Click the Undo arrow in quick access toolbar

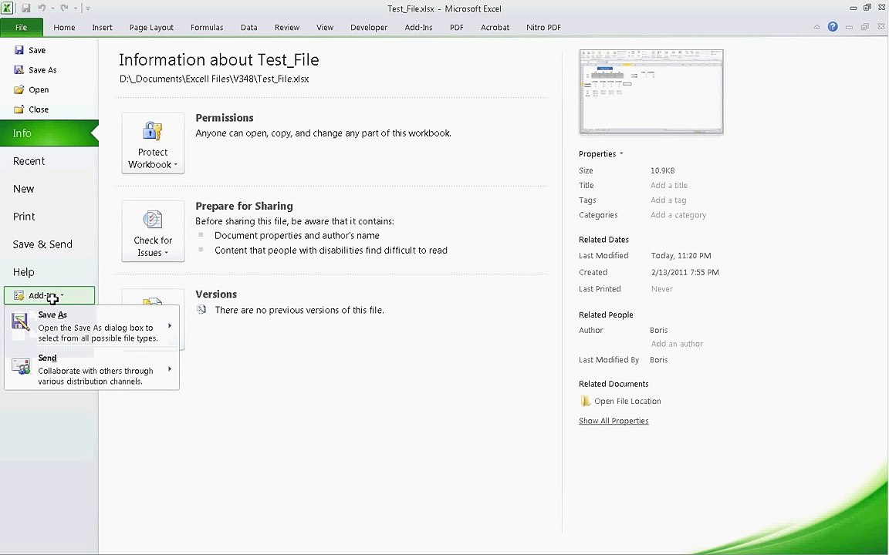tap(42, 8)
